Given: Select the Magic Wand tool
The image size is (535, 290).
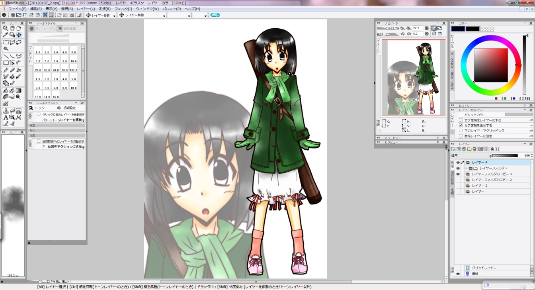Looking at the screenshot, I should pyautogui.click(x=6, y=49).
